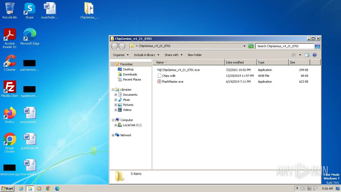
Task: Click the 299 KB size cell
Action: tap(303, 70)
